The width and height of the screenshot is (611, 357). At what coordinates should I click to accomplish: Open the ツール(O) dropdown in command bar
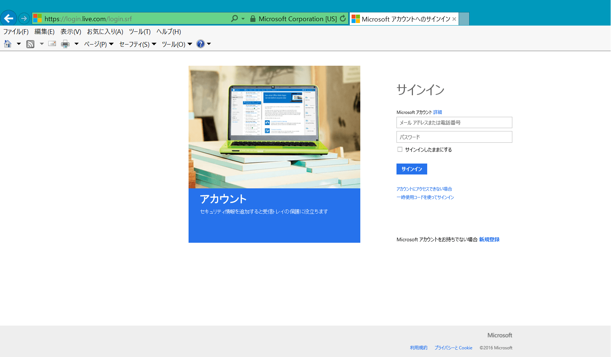[x=177, y=44]
